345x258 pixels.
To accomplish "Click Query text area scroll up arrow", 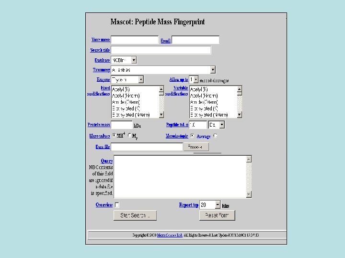I will (x=249, y=159).
